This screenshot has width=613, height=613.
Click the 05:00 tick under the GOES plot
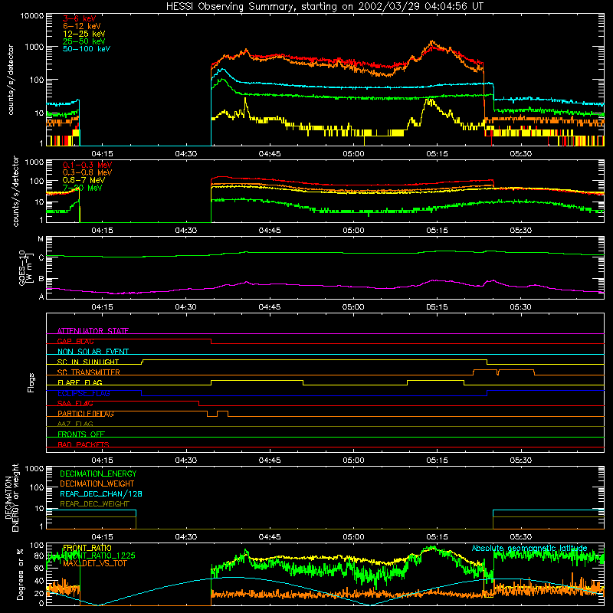(x=353, y=307)
